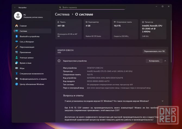182x129 pixels.
Task: Click Система breadcrumb link
Action: (62, 14)
